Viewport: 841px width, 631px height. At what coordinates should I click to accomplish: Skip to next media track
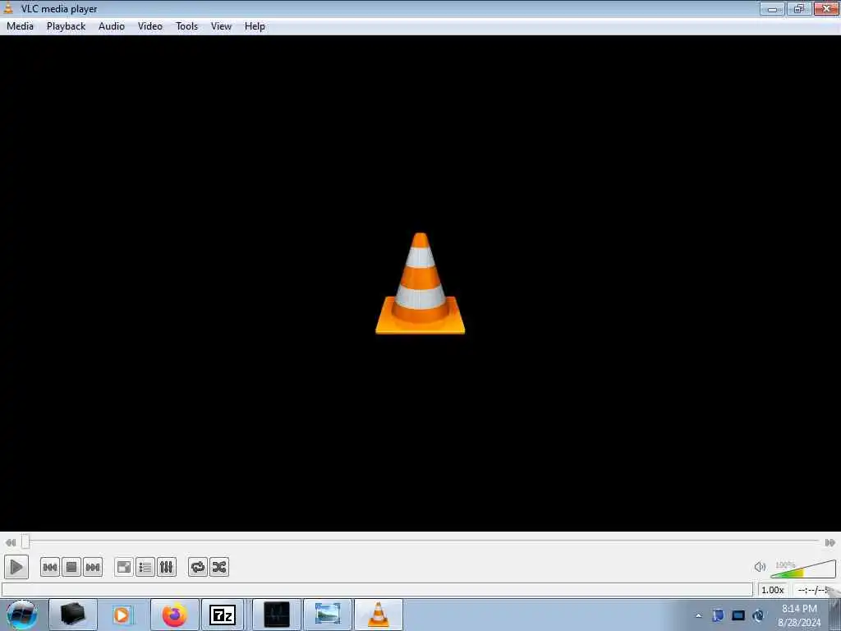coord(93,567)
